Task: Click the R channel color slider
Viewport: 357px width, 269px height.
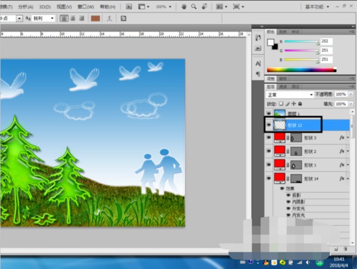Action: point(300,42)
